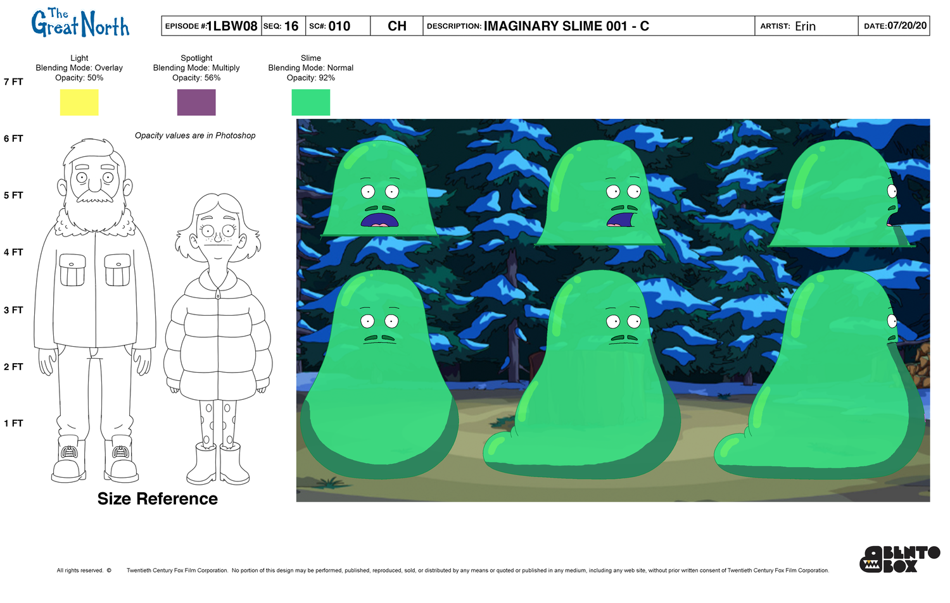Click 'Blending Mode: Normal' text
The height and width of the screenshot is (603, 950).
coord(311,68)
